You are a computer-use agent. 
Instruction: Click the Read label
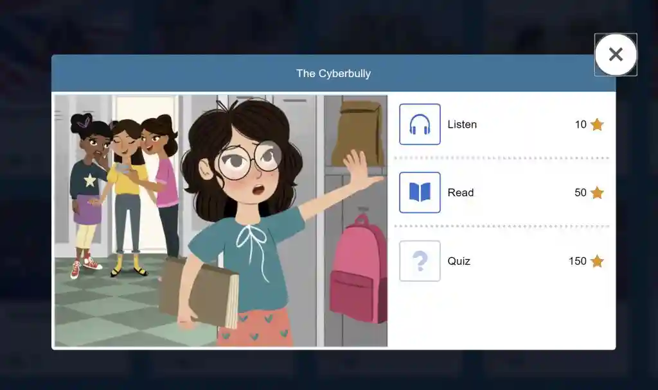pos(460,192)
